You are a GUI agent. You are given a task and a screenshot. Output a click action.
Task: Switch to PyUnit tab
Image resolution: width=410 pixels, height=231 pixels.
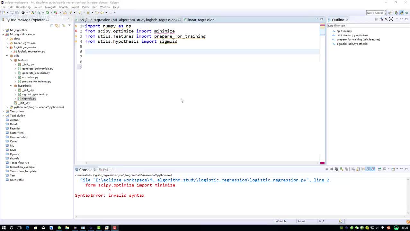pos(106,170)
